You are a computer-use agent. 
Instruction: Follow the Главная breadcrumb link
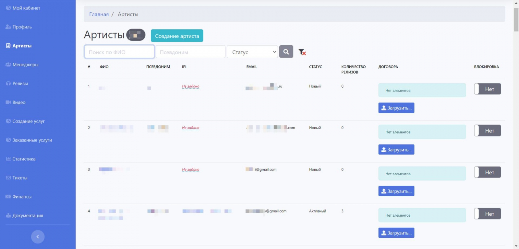99,14
